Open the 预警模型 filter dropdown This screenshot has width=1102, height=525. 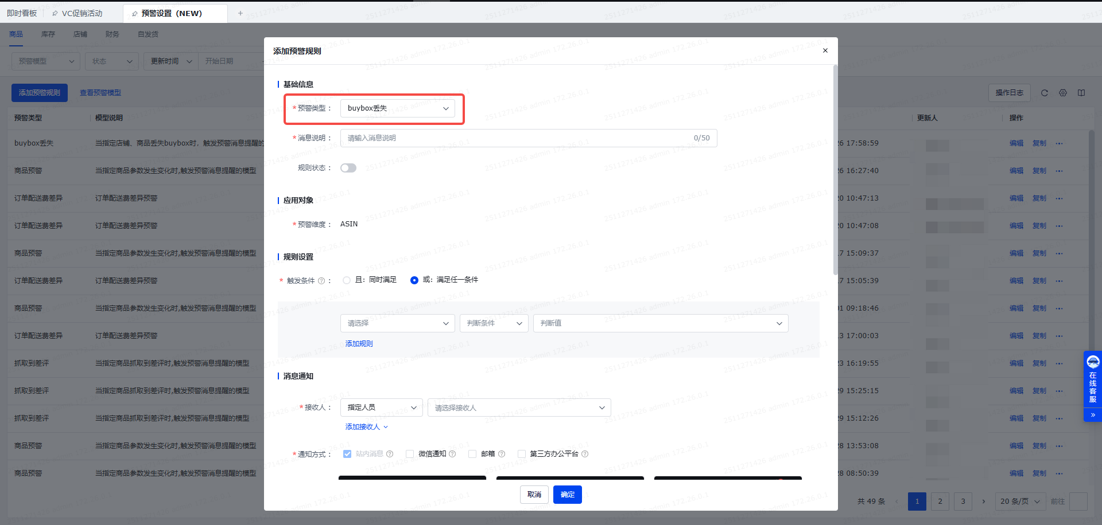click(46, 61)
